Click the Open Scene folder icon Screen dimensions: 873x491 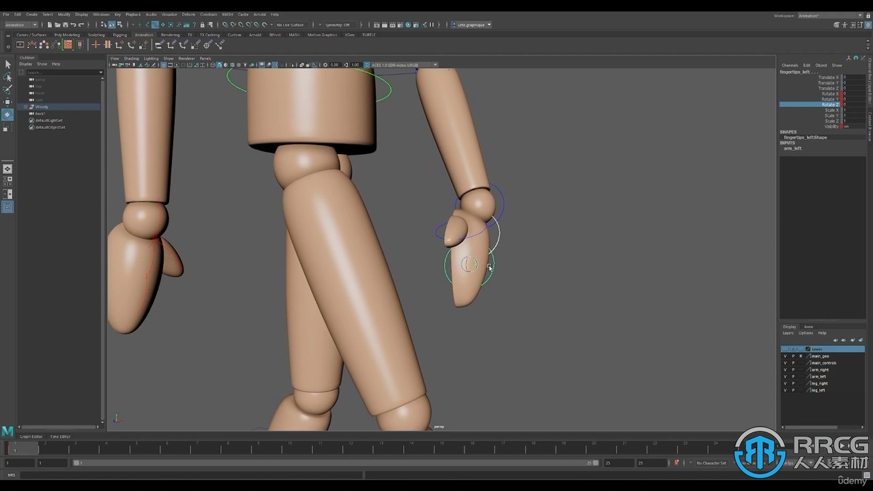point(57,25)
